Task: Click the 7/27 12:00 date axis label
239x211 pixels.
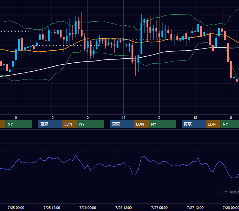Action: (195, 207)
